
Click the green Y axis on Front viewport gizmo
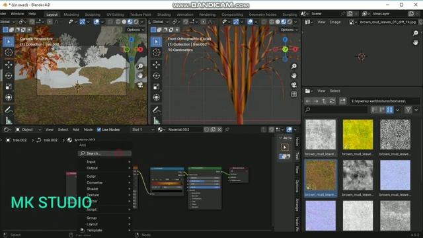285,50
